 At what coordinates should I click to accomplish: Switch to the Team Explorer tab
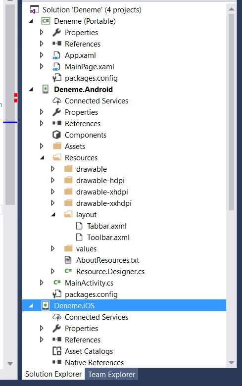click(111, 375)
